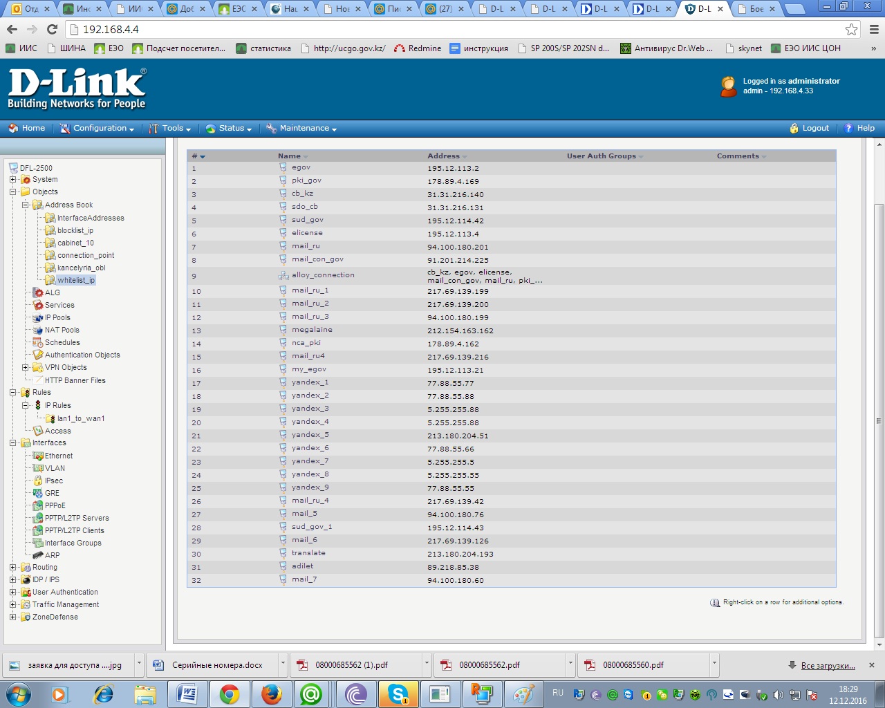The height and width of the screenshot is (708, 885).
Task: Switch to the browser tab labeled (27)
Action: [445, 9]
